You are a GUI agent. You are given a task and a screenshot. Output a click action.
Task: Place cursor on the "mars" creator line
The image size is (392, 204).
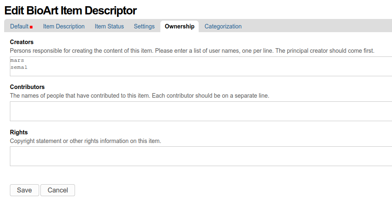tap(17, 60)
